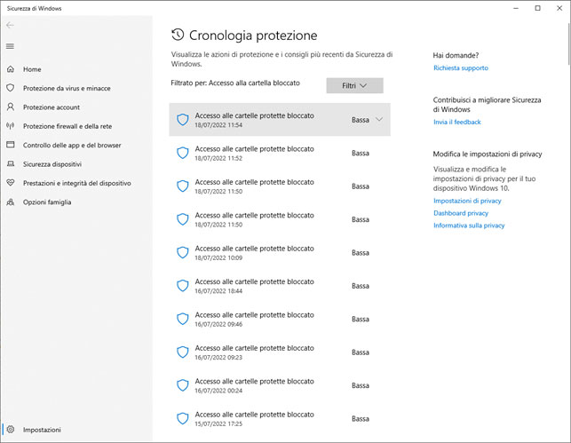This screenshot has width=571, height=443.
Task: Expand the entry dated 15/07/2022 17:25
Action: click(x=280, y=419)
